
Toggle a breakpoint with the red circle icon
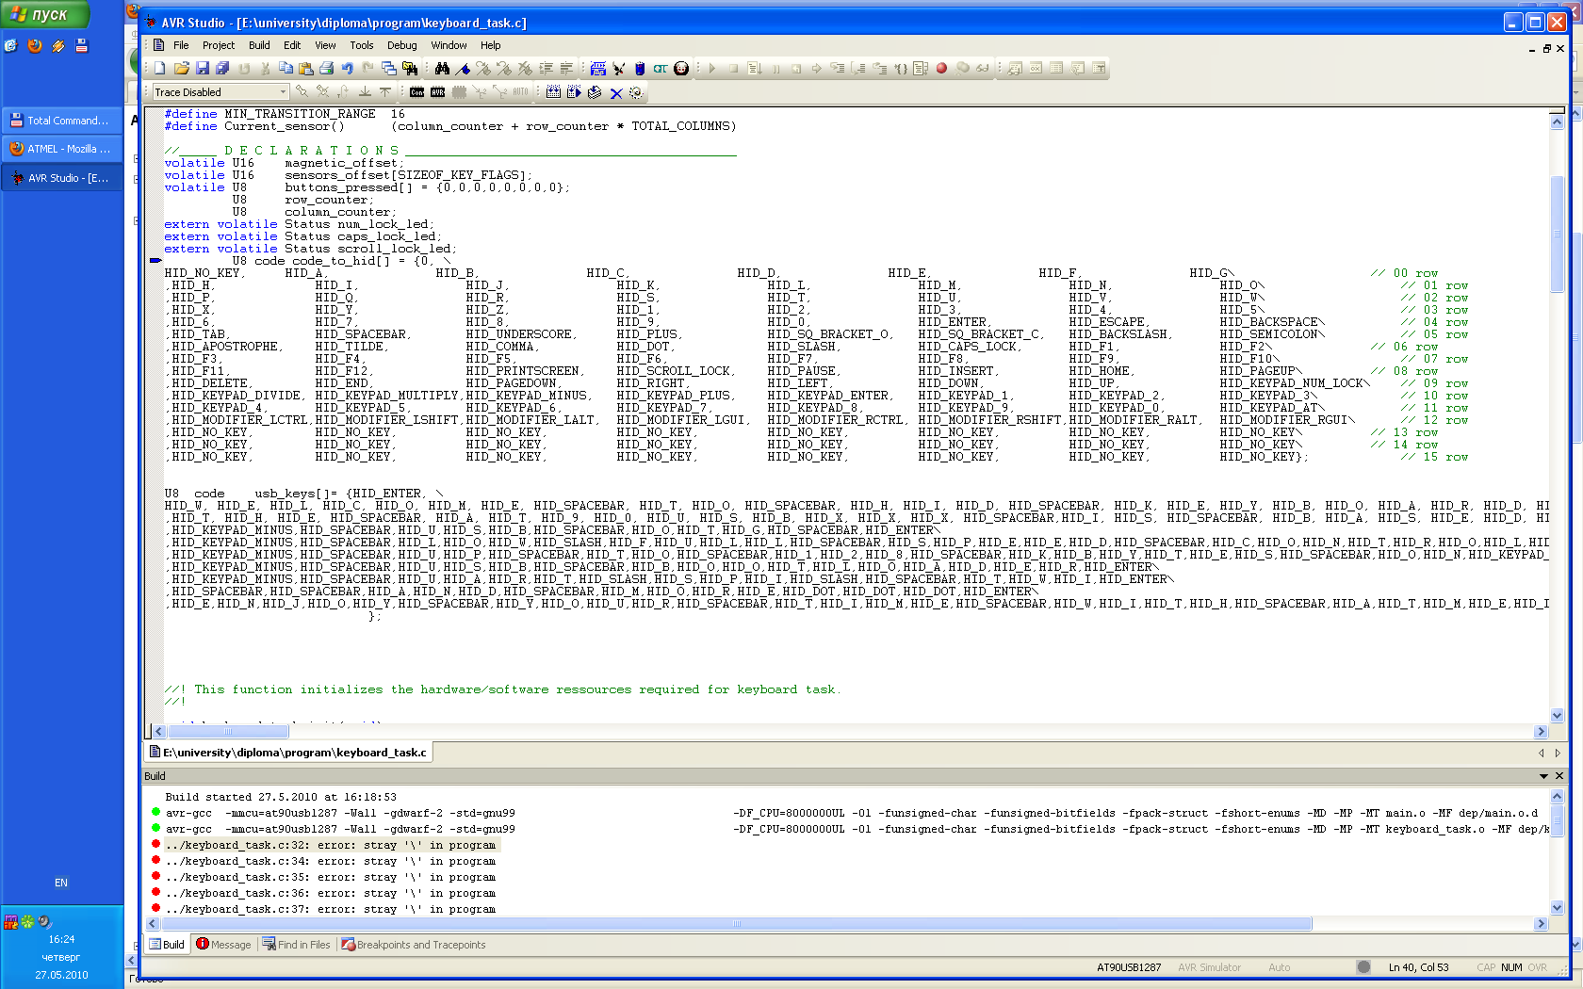[x=941, y=69]
